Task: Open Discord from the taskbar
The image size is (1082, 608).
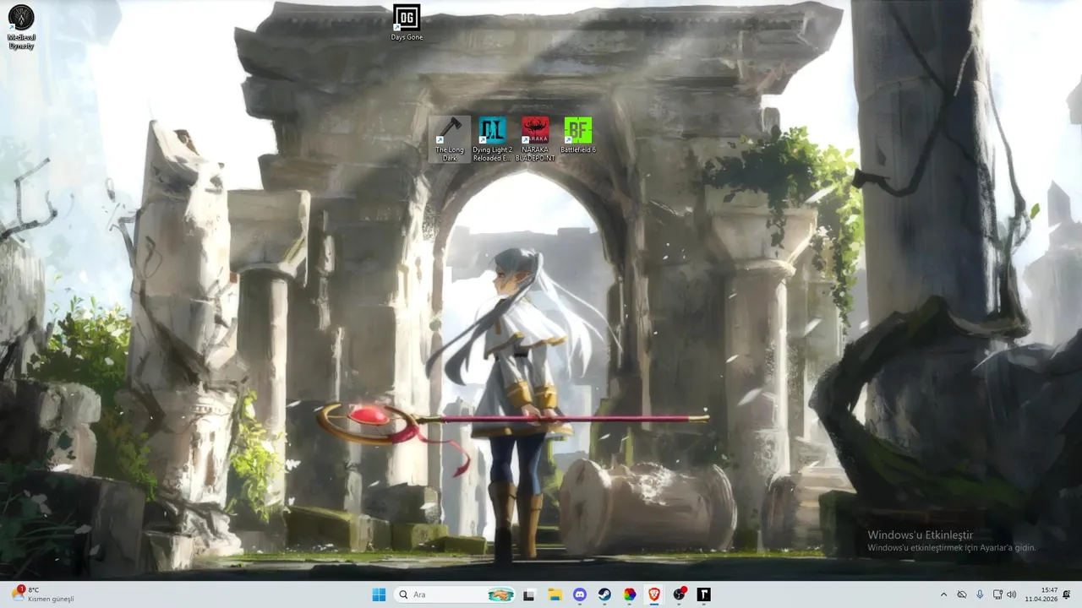Action: tap(579, 594)
